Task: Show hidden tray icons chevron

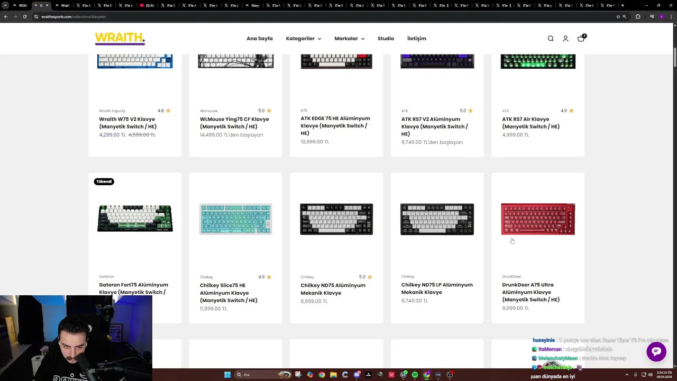Action: click(x=627, y=375)
